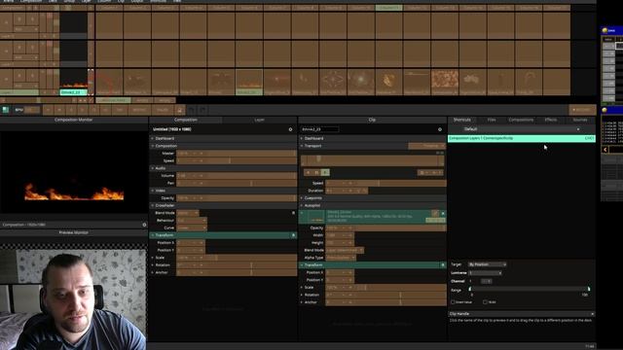This screenshot has height=350, width=623.
Task: Adjust the Audio Volume slider
Action: pos(237,175)
